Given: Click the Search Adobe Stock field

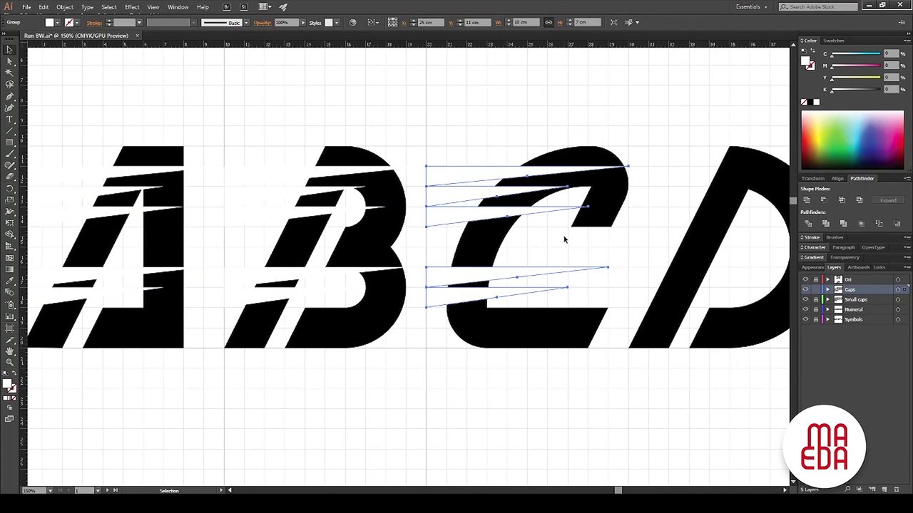Looking at the screenshot, I should coord(818,7).
